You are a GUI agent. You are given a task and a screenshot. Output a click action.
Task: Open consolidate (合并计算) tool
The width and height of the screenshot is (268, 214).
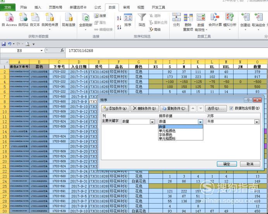click(x=215, y=19)
